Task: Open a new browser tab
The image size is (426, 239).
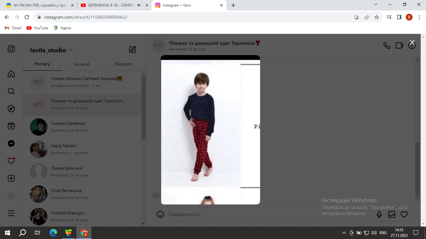Action: [233, 5]
